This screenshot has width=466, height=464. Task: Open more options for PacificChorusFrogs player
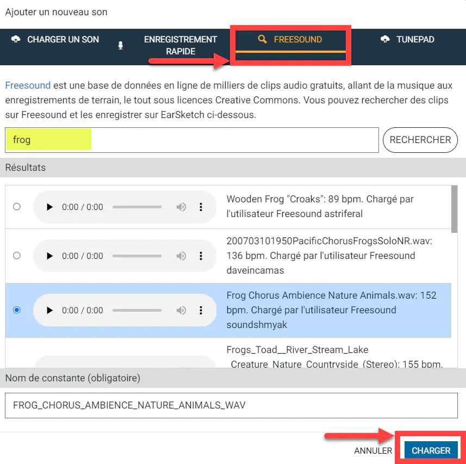click(x=201, y=256)
